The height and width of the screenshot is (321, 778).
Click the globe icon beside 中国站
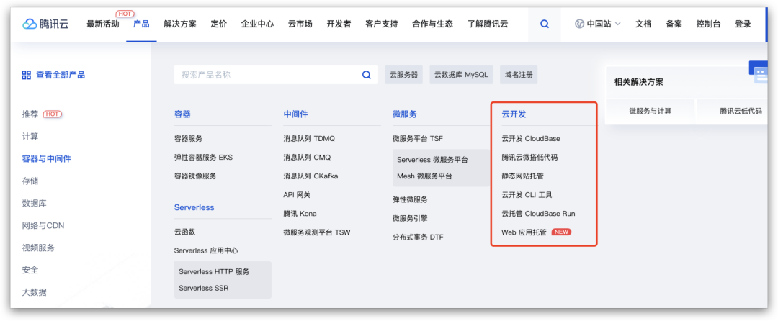(579, 24)
